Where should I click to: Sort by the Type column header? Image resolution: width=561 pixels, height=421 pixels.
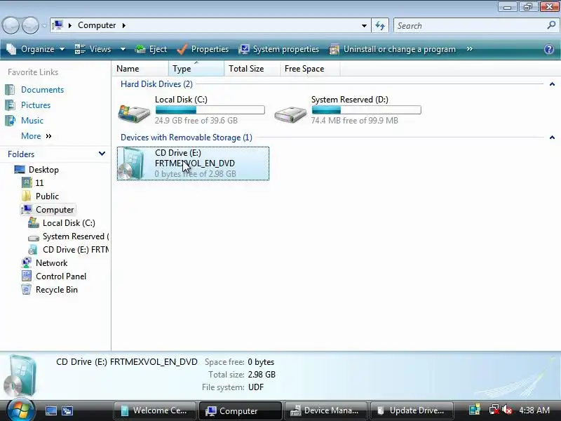[x=196, y=68]
